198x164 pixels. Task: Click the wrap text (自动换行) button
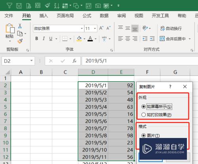pyautogui.click(x=171, y=28)
